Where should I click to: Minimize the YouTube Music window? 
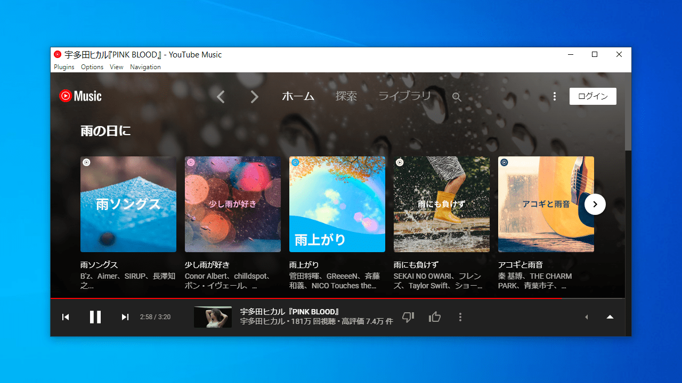[x=571, y=54]
